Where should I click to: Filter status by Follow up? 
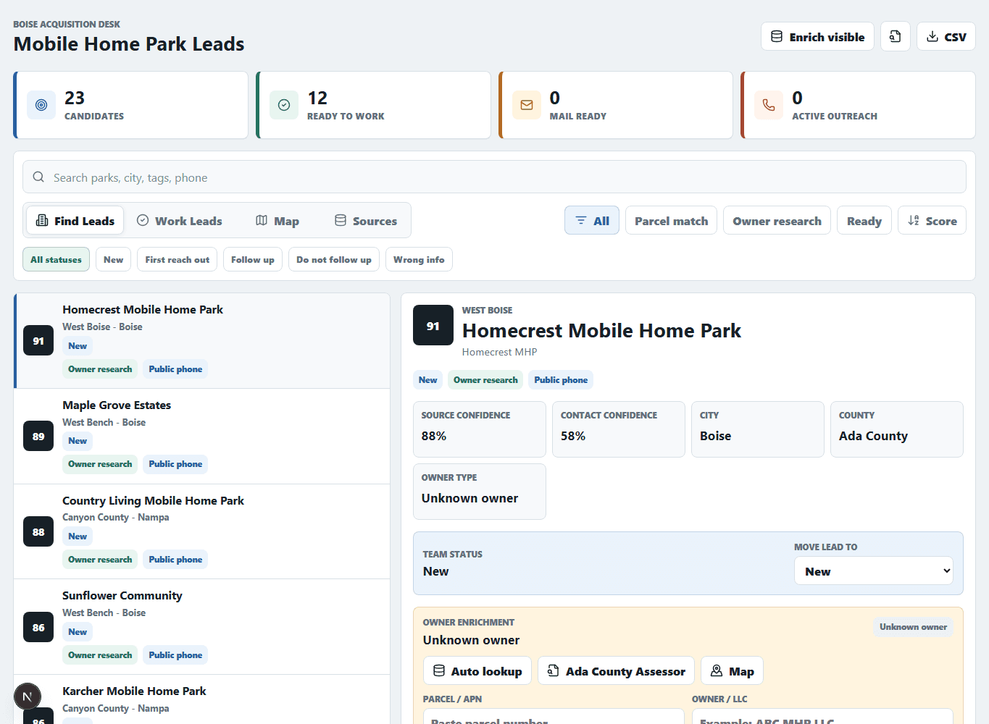(253, 260)
